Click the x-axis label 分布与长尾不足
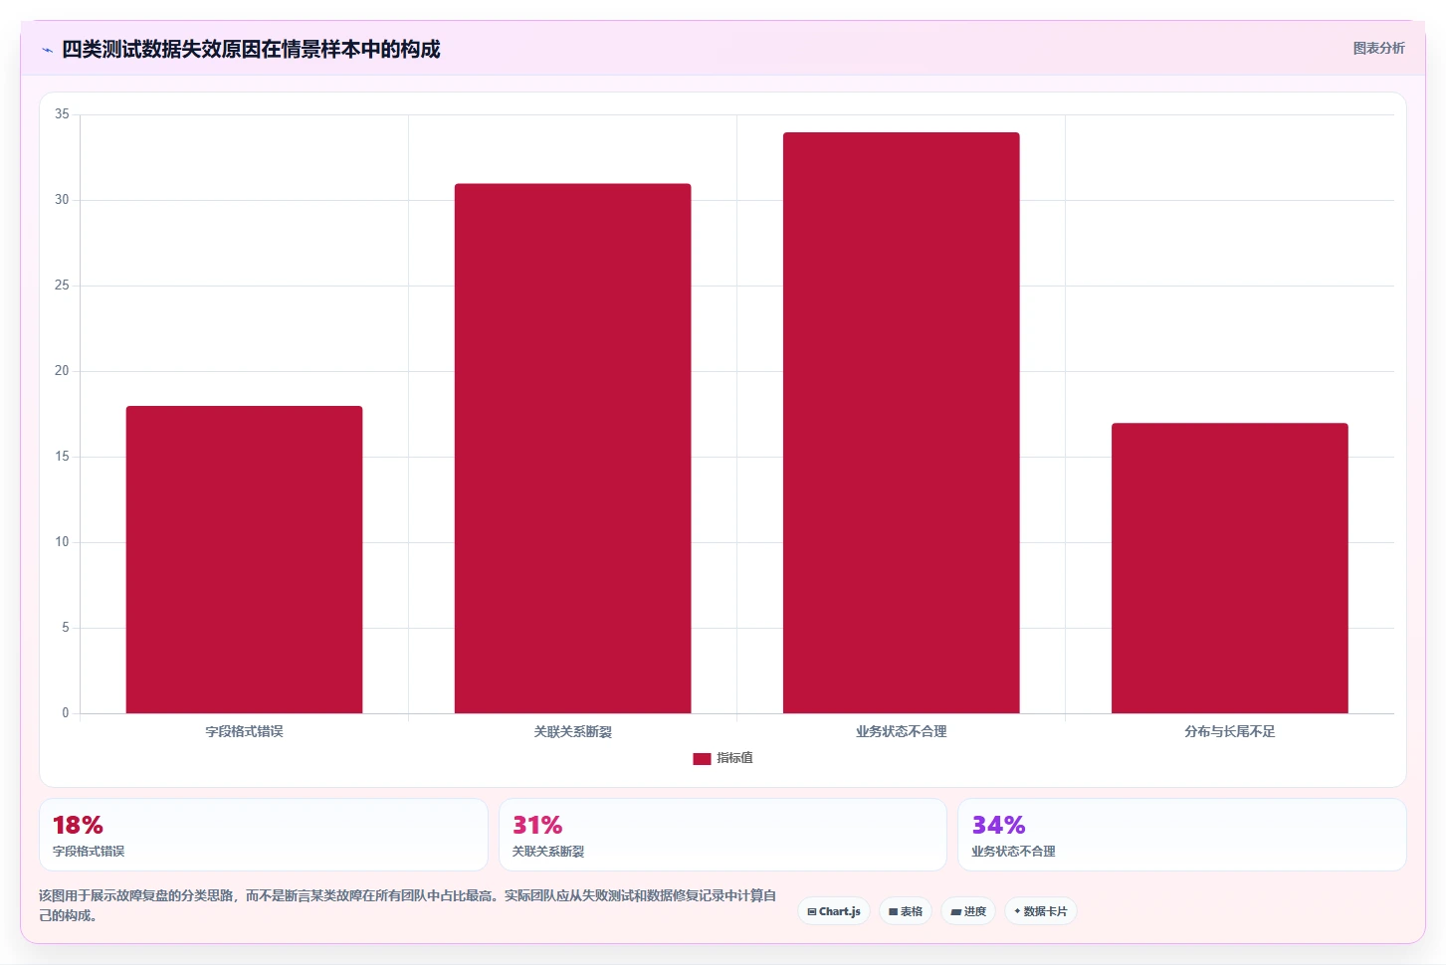 (1229, 731)
